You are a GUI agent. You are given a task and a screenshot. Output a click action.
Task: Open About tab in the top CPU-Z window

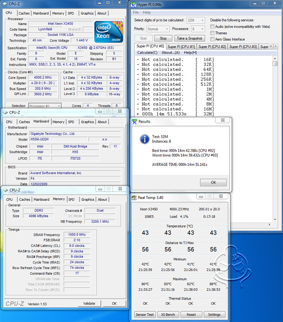tap(102, 13)
